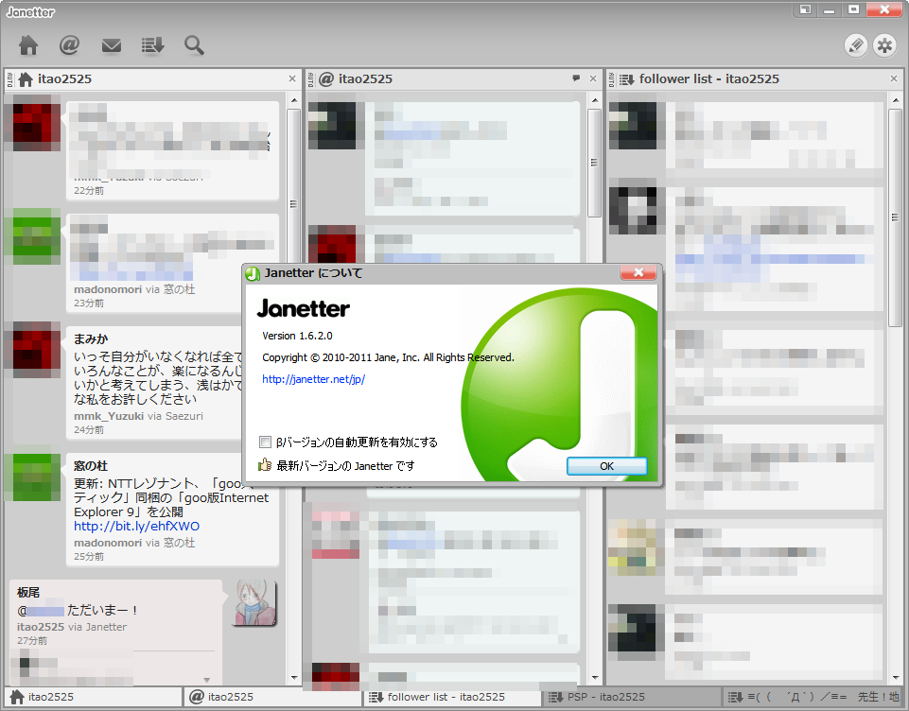Toggle auto-scroll grip on mentions column
Screen dimensions: 909x711
click(311, 79)
